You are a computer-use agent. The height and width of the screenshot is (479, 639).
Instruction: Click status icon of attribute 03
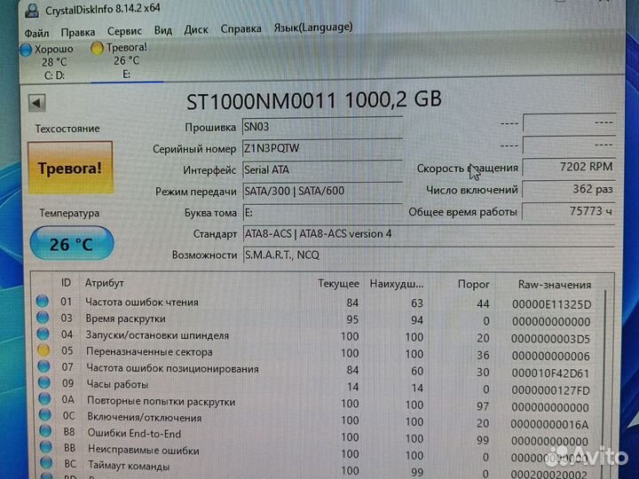click(43, 317)
